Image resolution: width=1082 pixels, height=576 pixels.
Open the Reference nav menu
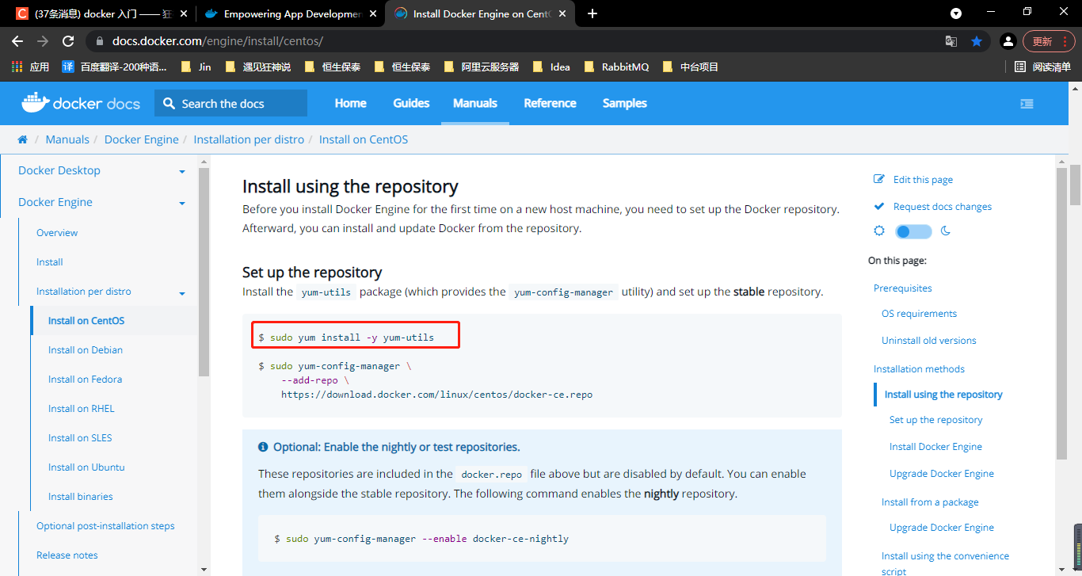[550, 103]
